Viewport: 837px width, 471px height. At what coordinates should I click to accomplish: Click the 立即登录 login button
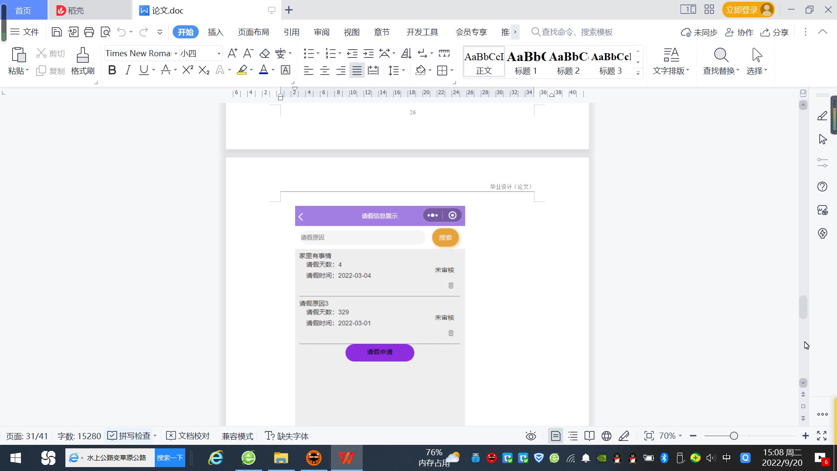742,10
